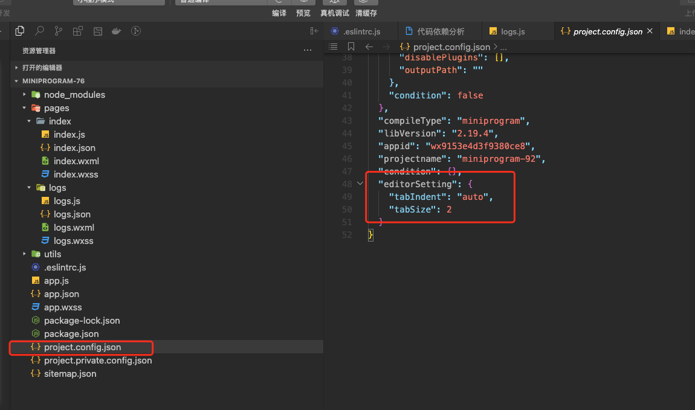Open the Docker whale icon
This screenshot has height=410, width=695.
pos(117,31)
